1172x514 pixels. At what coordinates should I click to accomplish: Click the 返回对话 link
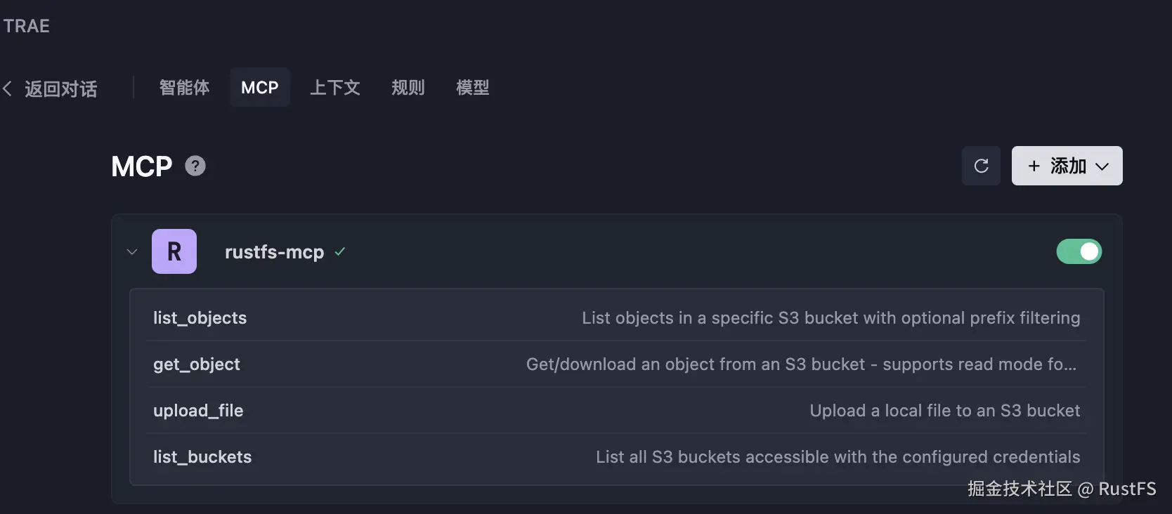coord(61,89)
